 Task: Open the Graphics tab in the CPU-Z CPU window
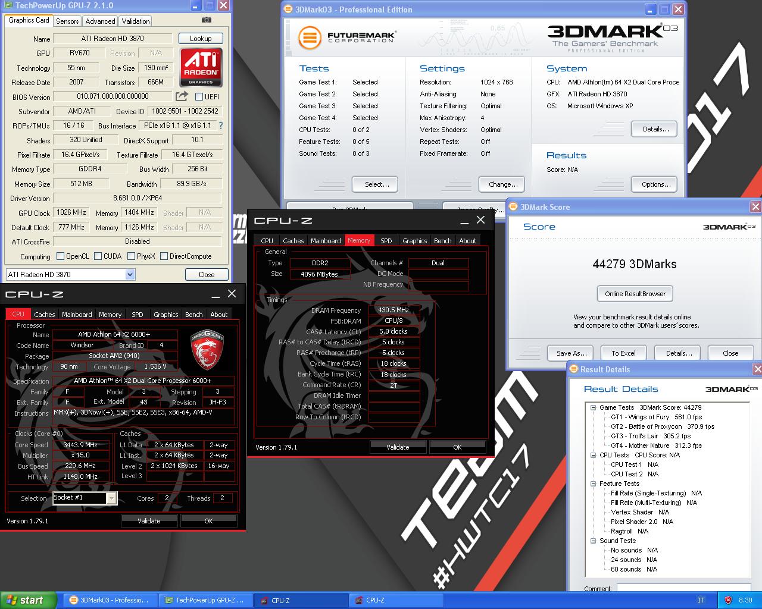(x=165, y=315)
